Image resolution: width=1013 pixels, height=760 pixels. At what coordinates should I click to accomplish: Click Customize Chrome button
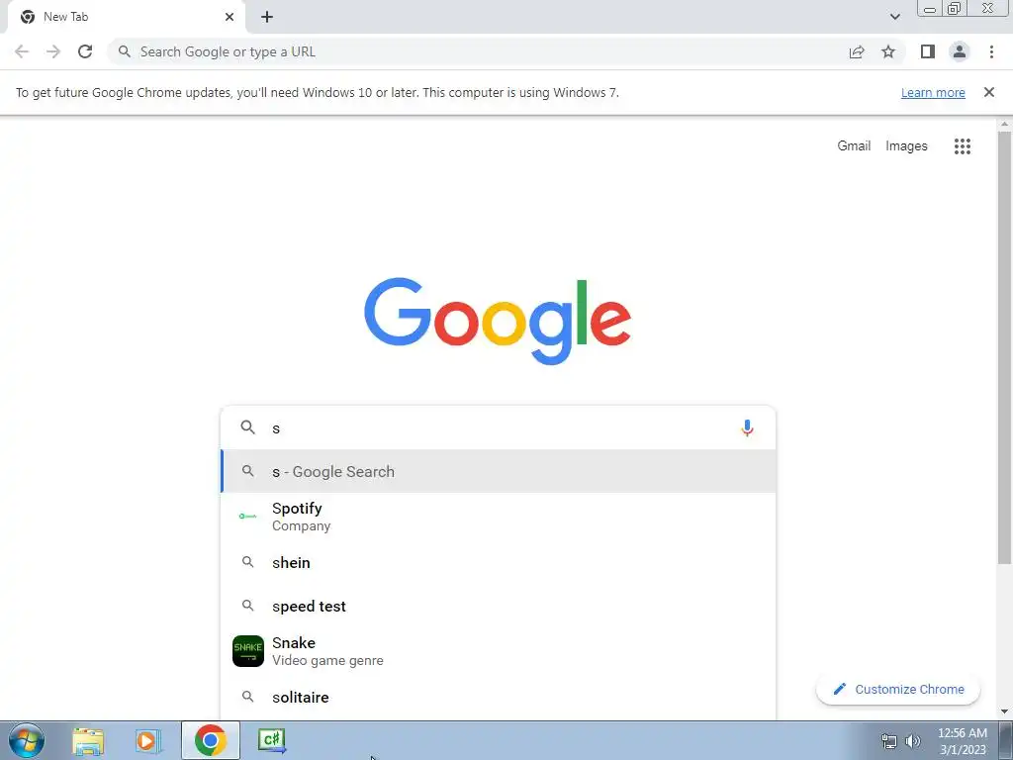tap(898, 689)
